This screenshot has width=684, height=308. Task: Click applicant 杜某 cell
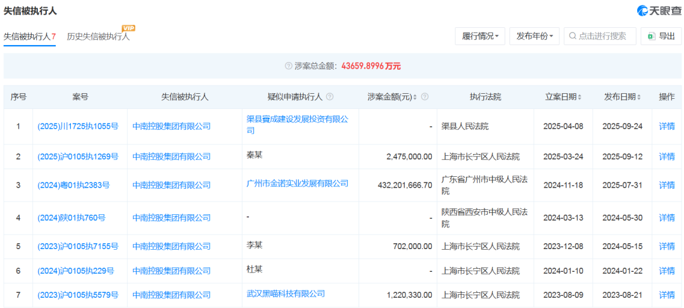[255, 269]
